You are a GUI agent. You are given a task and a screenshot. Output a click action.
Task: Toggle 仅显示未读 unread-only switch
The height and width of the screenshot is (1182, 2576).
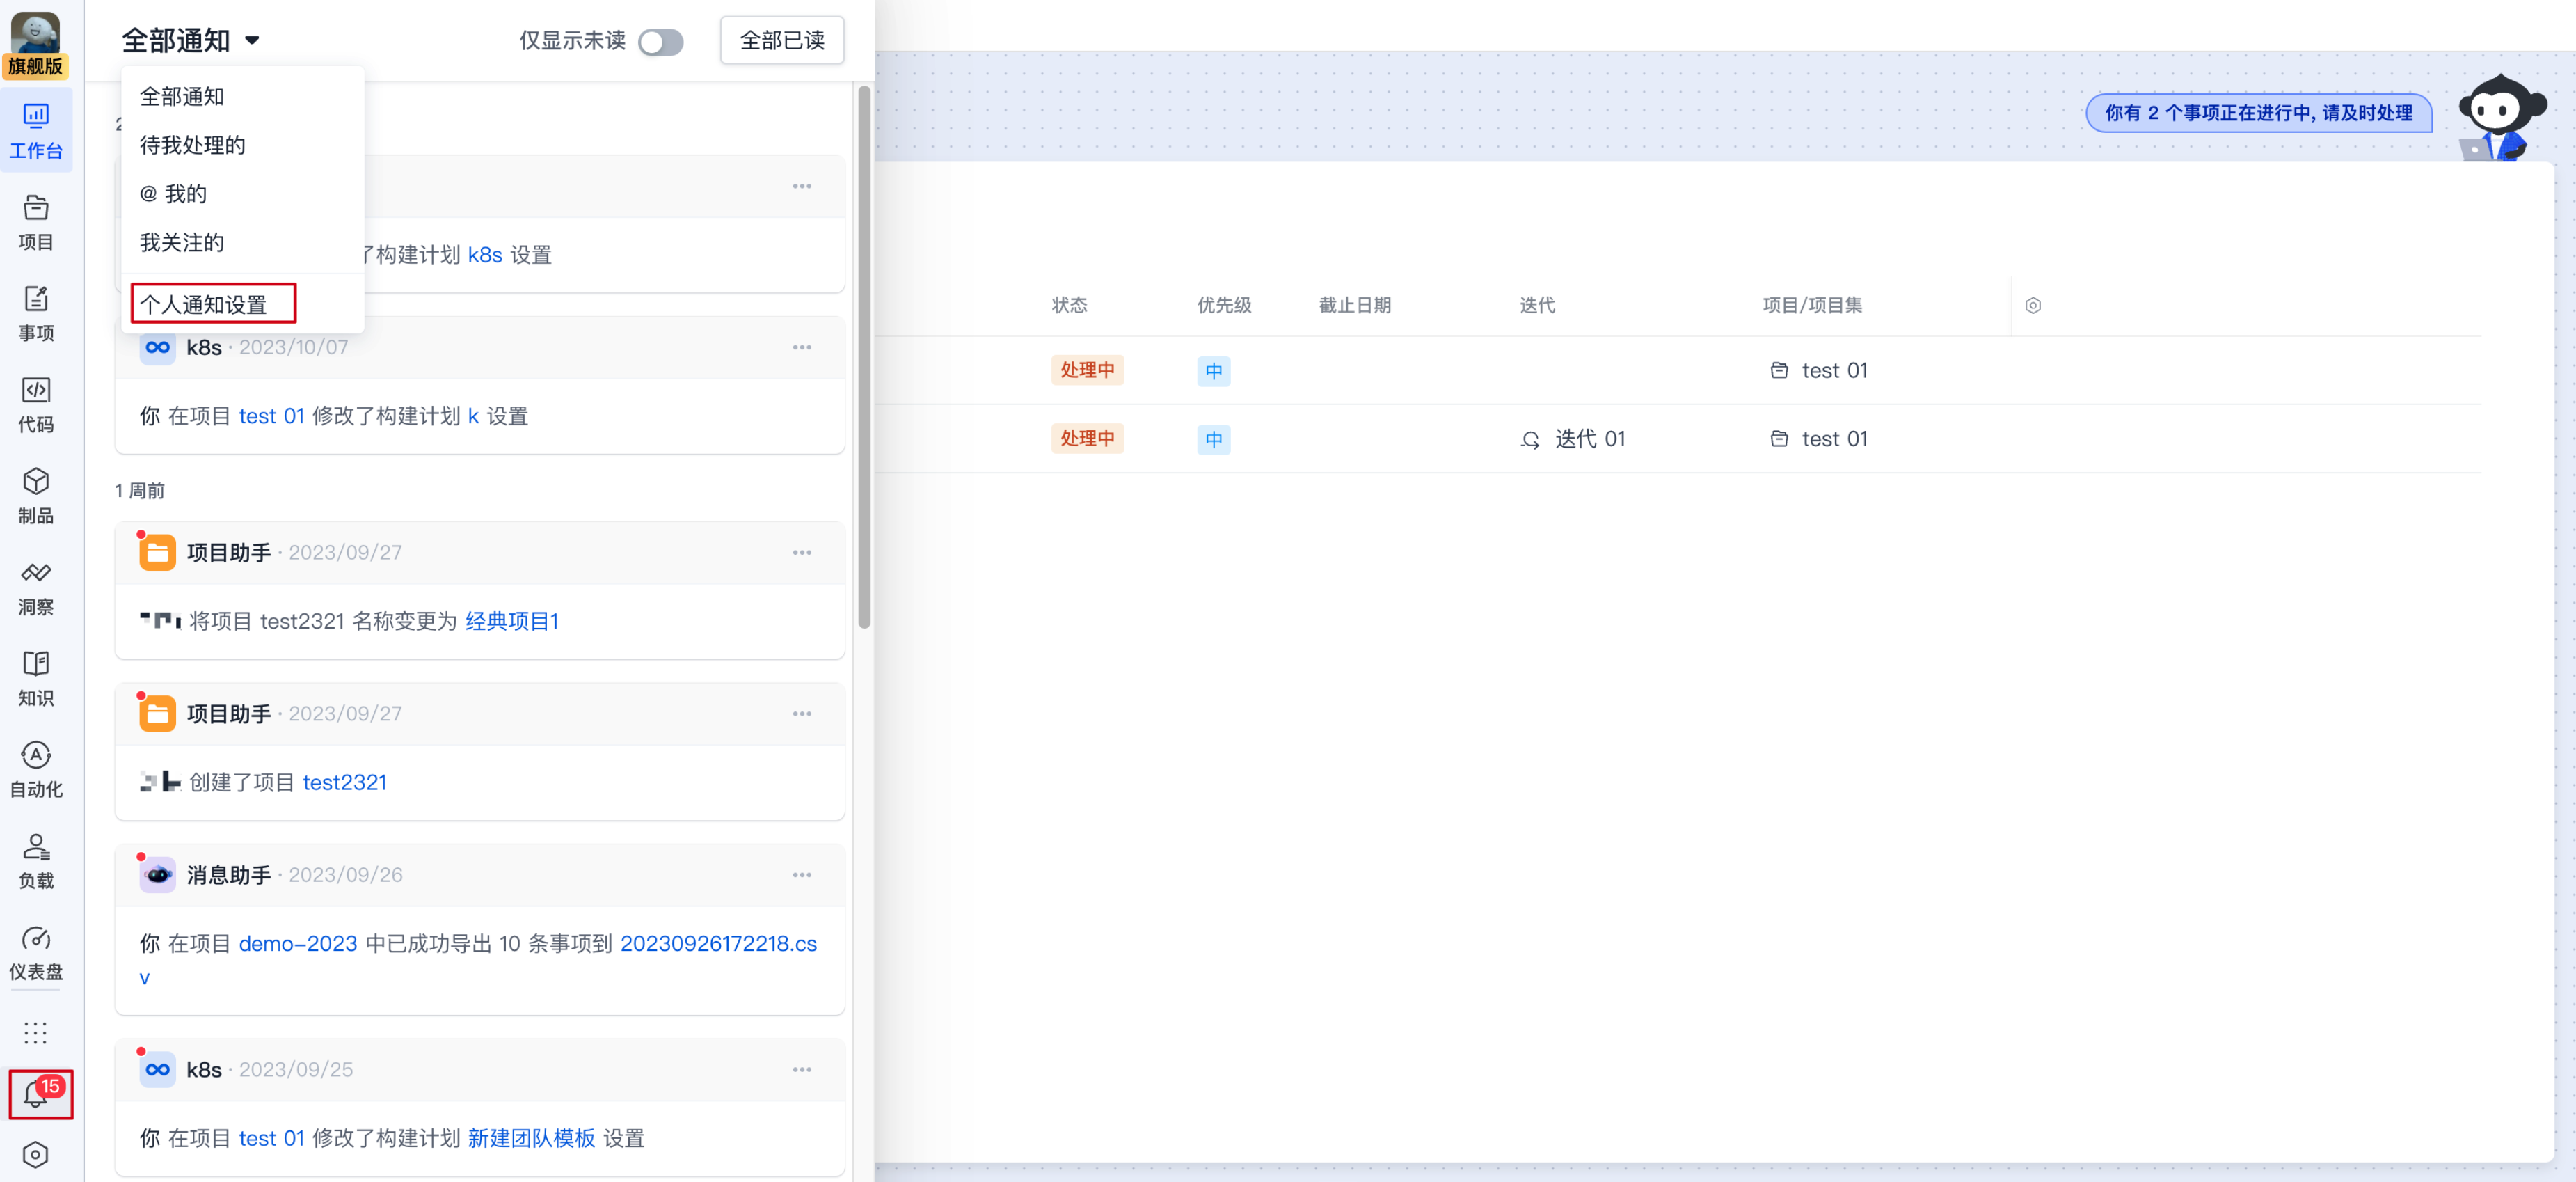[660, 42]
